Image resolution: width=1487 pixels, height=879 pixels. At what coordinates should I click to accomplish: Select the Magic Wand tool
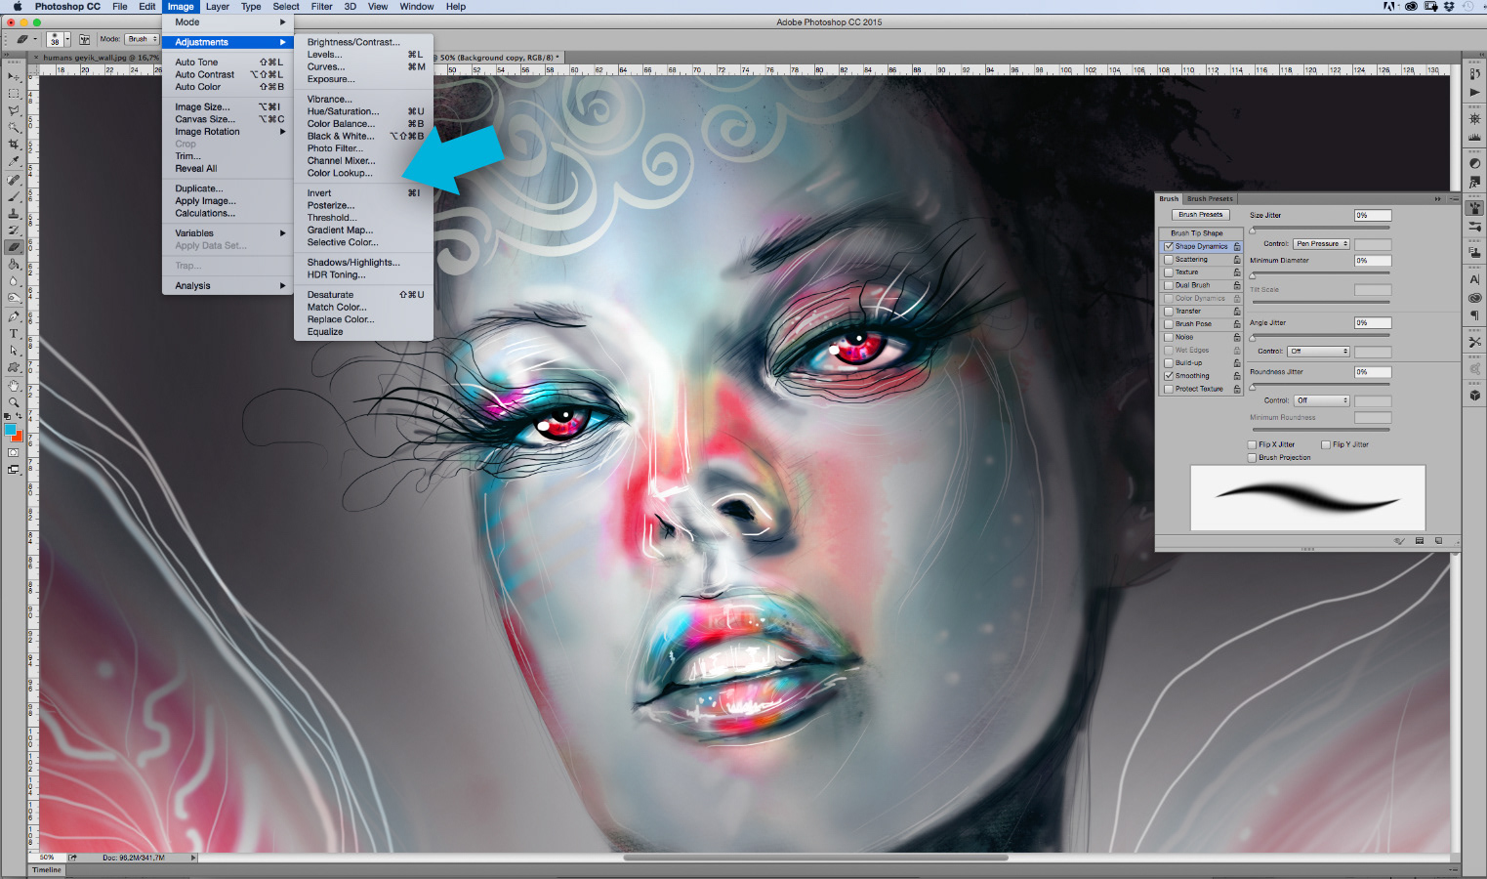[14, 127]
